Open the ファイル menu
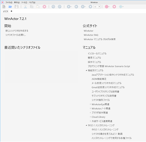Screen dimensions: 146x142 click(9, 2)
